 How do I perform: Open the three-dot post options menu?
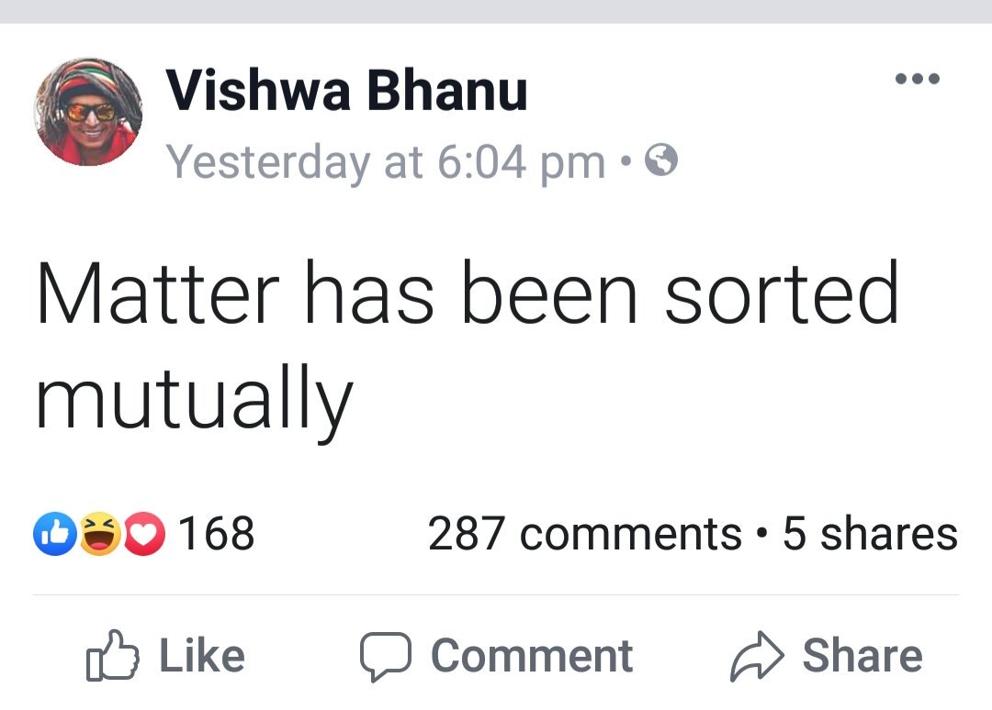(918, 79)
